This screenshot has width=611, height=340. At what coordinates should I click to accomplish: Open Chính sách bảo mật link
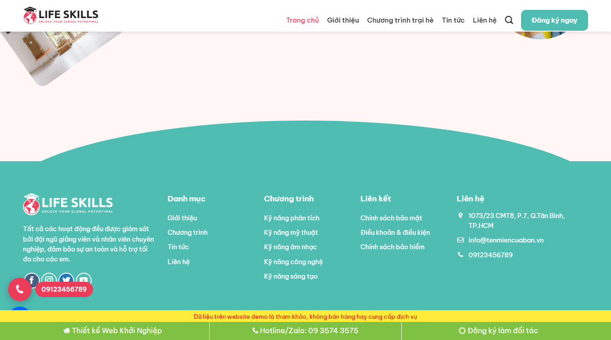[x=391, y=218]
